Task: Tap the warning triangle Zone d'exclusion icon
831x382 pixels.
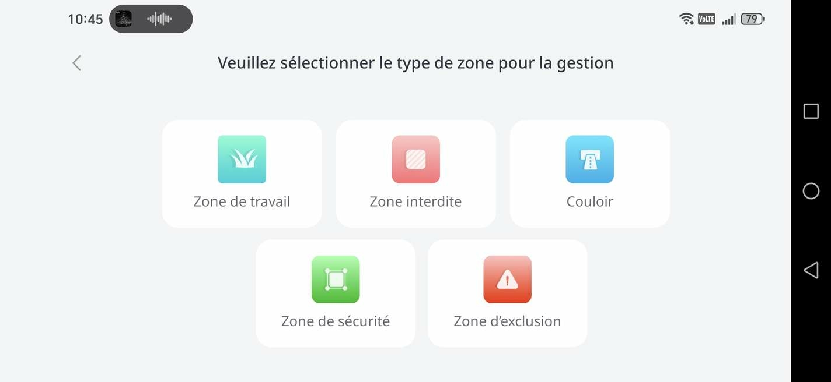Action: point(507,280)
